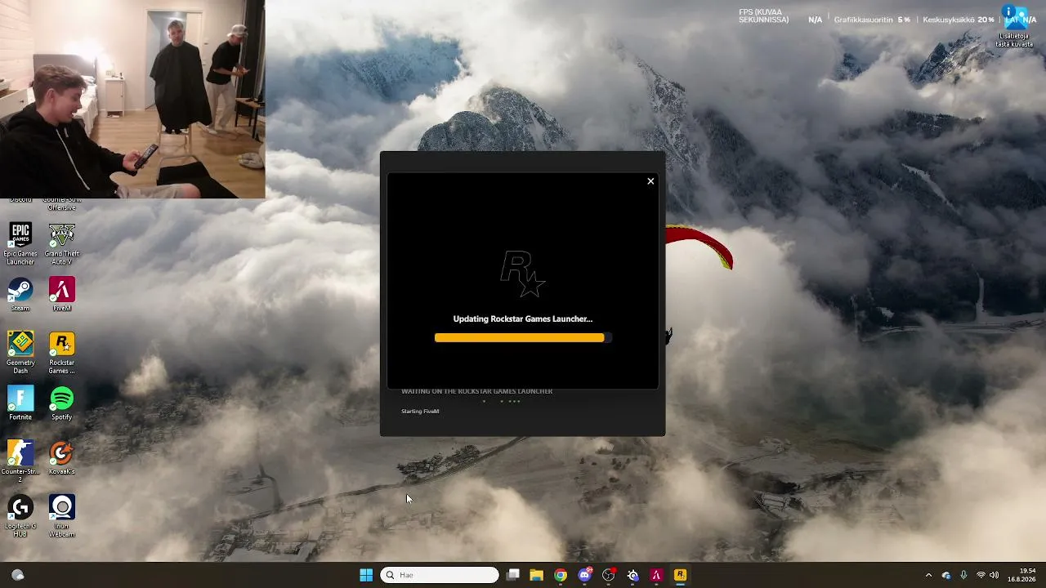The image size is (1046, 588).
Task: Click the Rockstar logo in the updater
Action: [x=522, y=274]
